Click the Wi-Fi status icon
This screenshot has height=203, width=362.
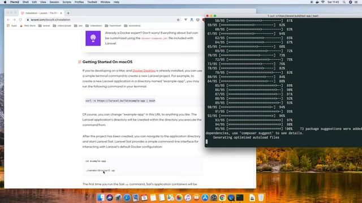[x=323, y=2]
